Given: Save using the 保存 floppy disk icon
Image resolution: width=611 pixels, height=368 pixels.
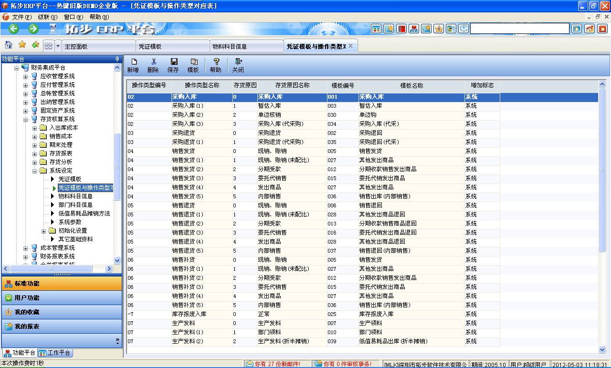Looking at the screenshot, I should click(x=173, y=65).
